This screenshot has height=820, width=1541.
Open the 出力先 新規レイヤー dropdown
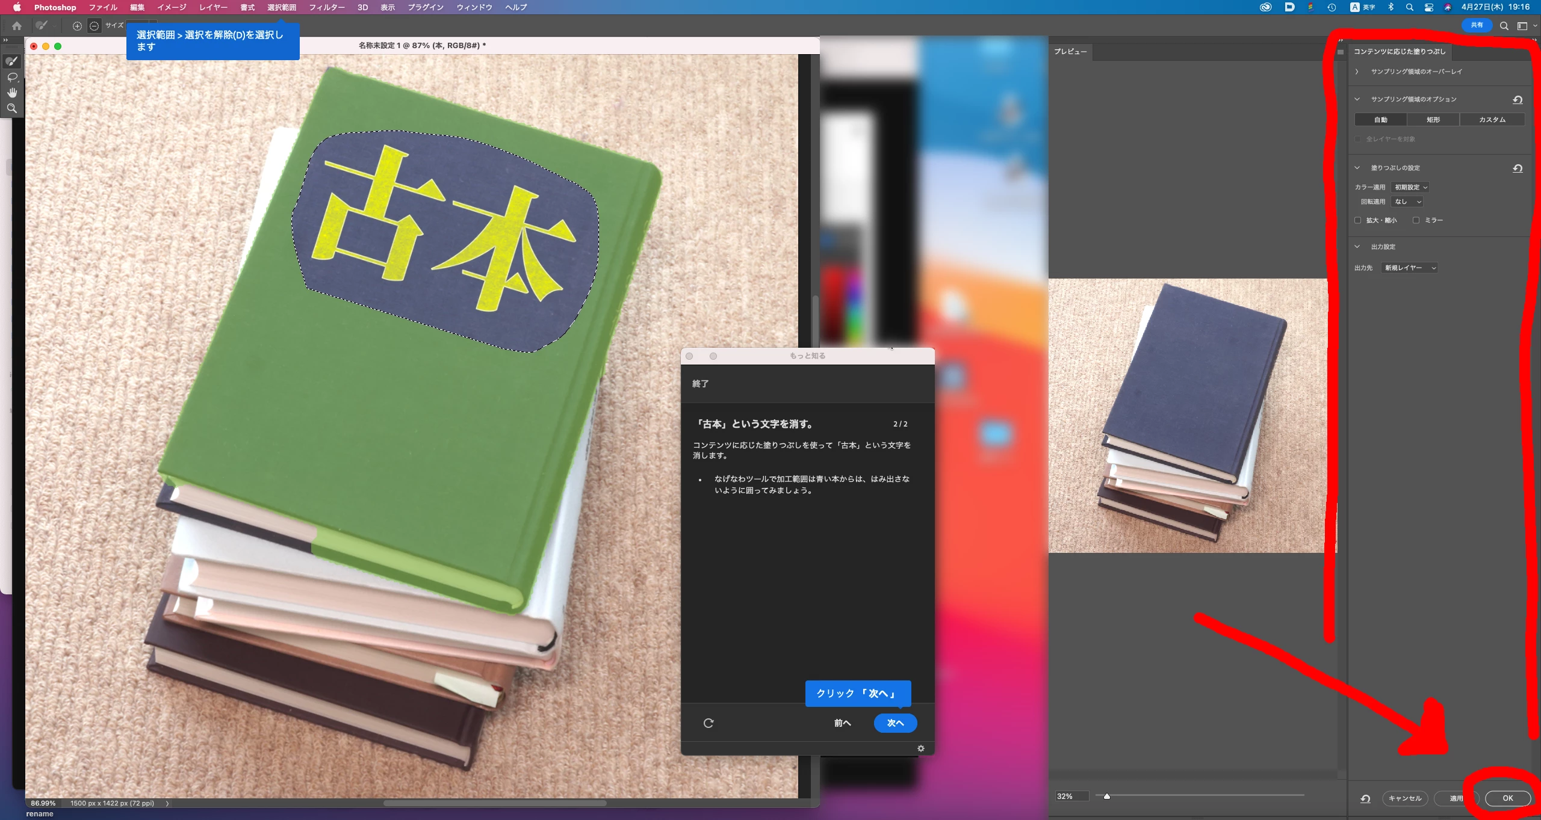point(1410,268)
